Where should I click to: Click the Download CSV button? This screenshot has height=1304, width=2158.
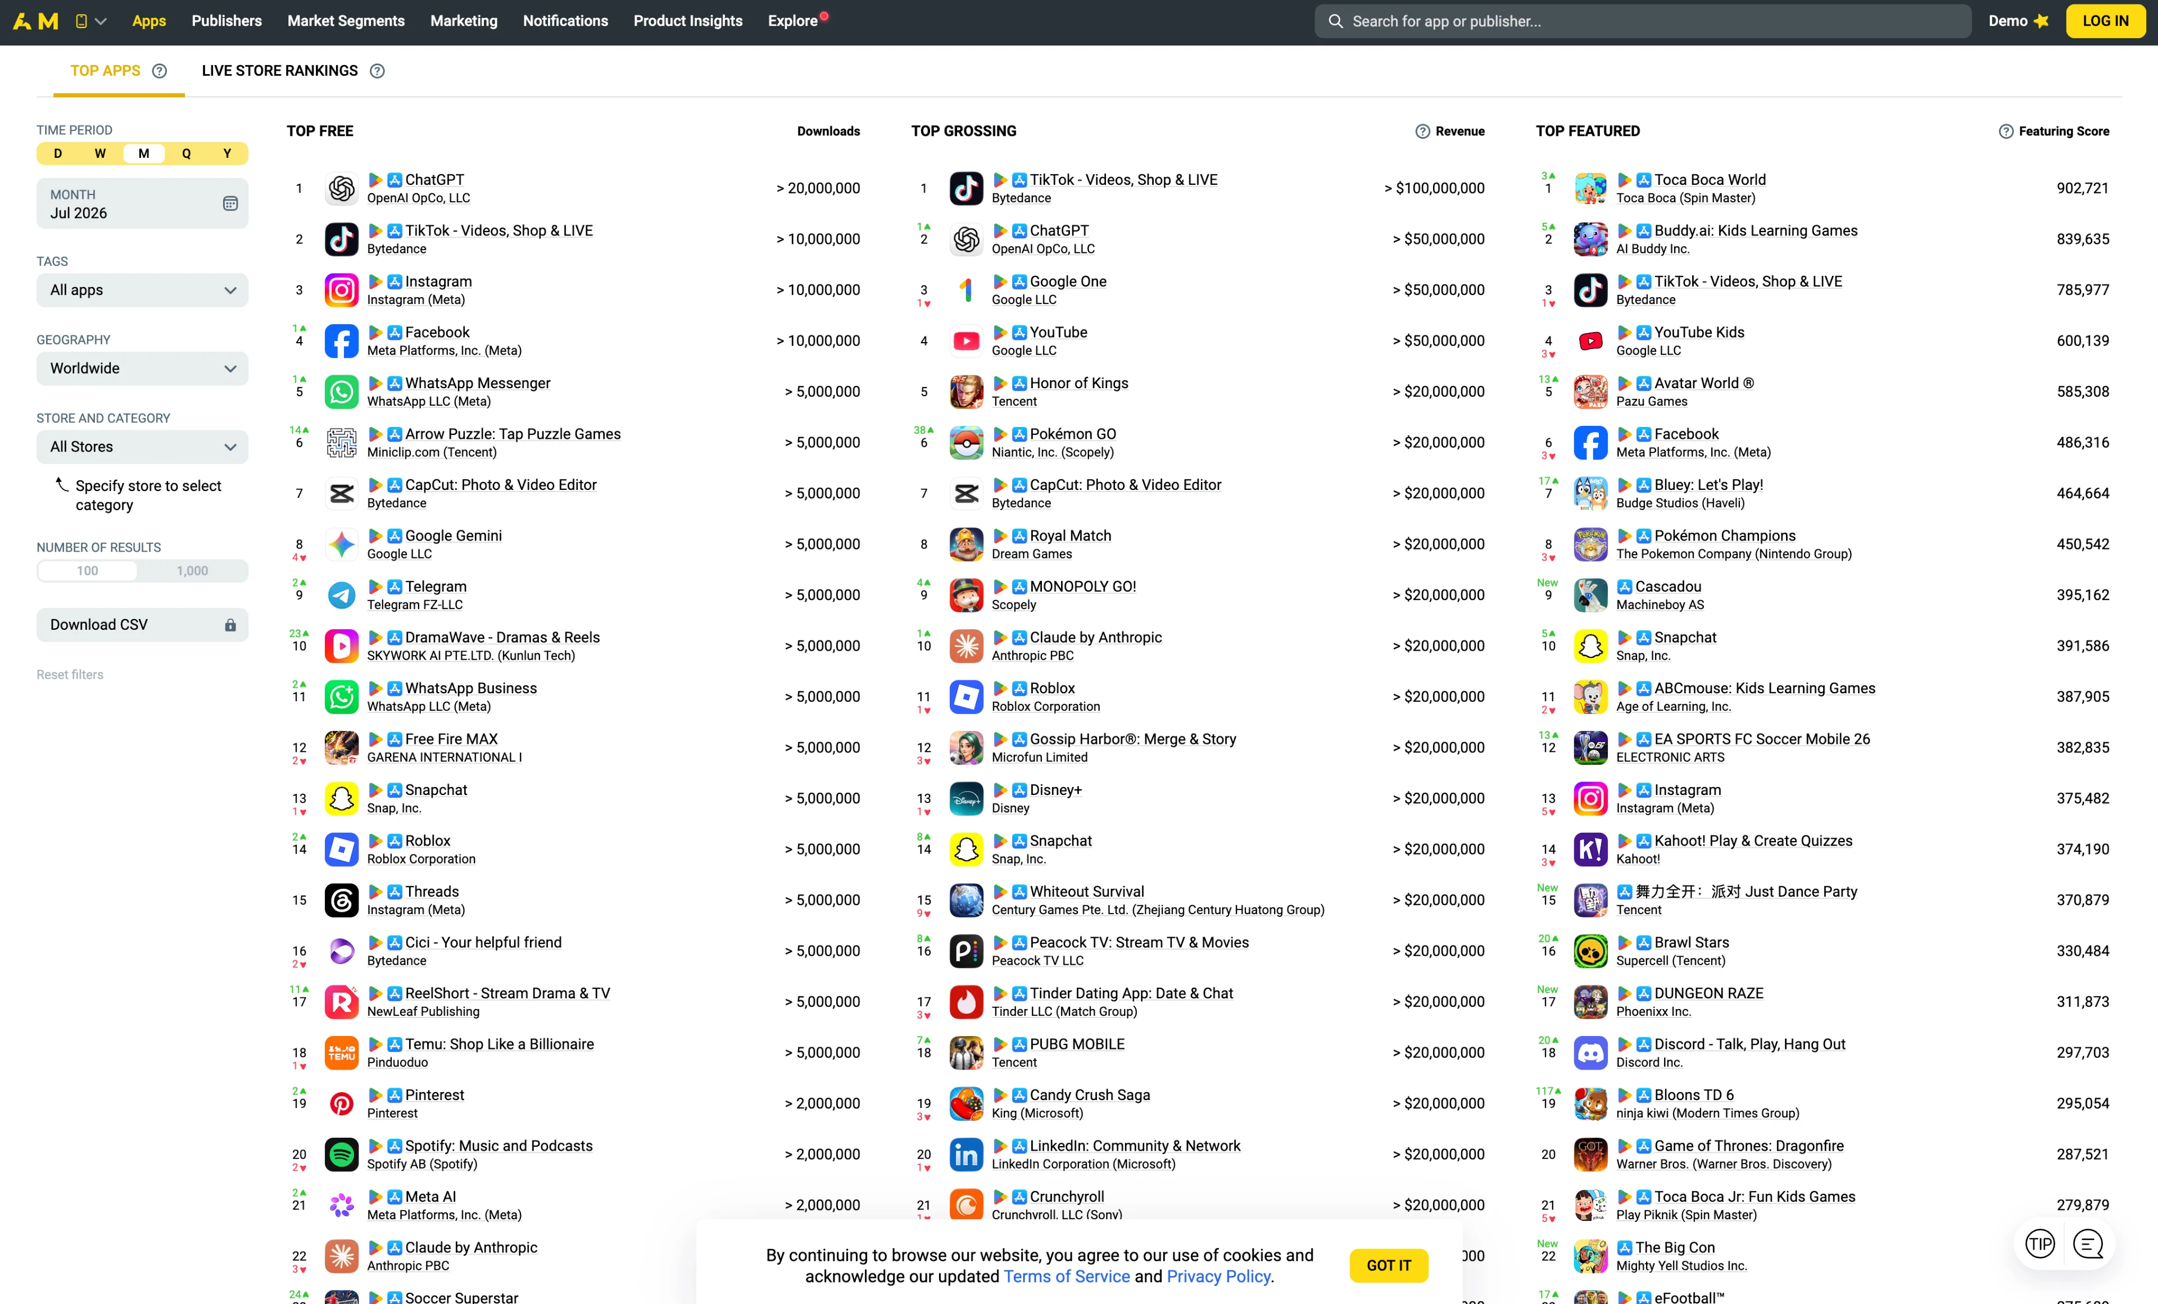click(x=142, y=625)
